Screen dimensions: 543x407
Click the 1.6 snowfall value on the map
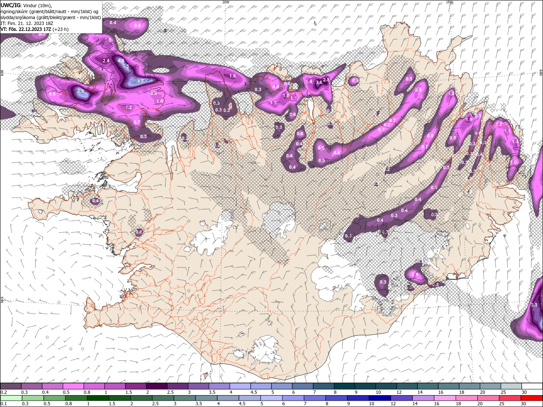[x=232, y=76]
